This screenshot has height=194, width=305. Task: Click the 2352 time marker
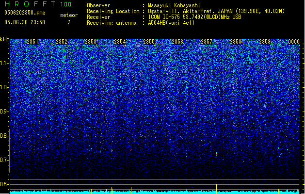pos(62,42)
